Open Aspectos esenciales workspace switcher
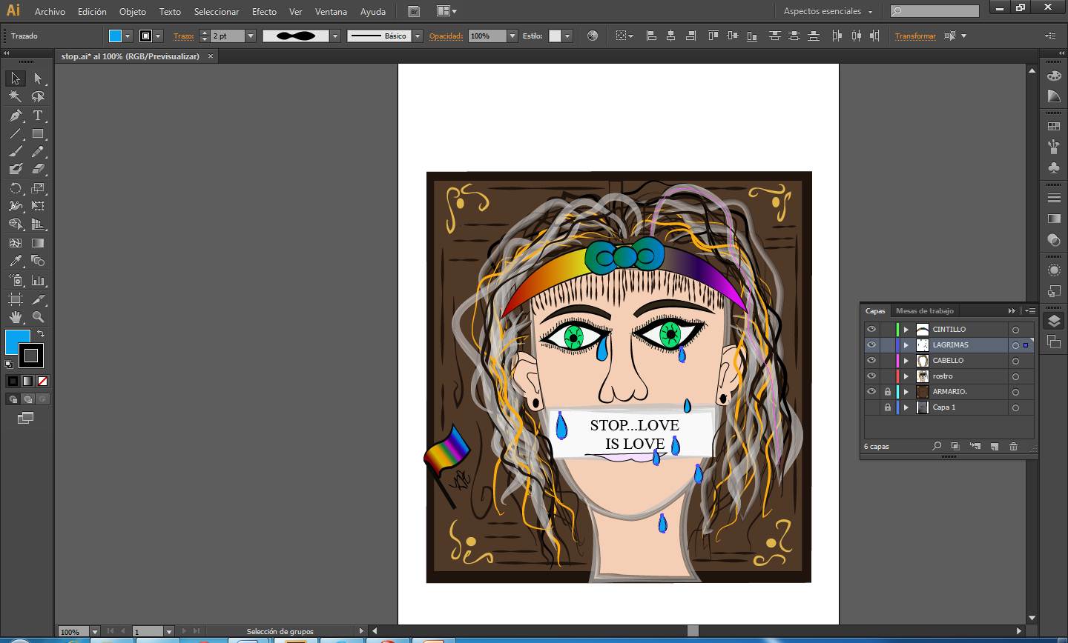1068x643 pixels. (828, 11)
